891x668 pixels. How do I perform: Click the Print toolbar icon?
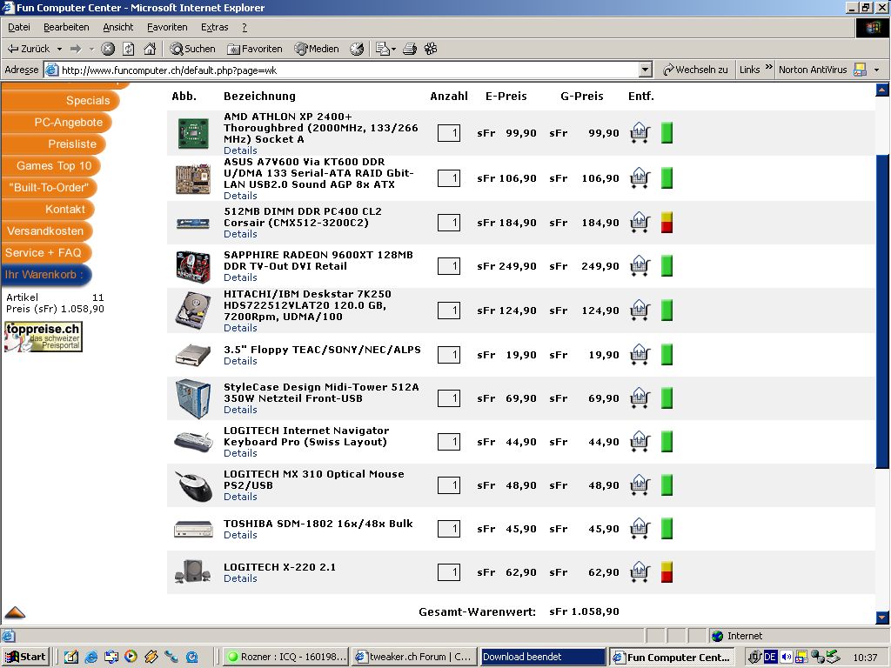[x=410, y=49]
